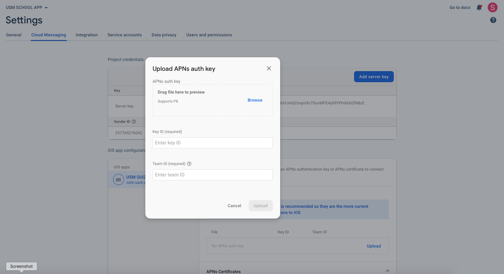Image resolution: width=504 pixels, height=274 pixels.
Task: Select the iOS app icon
Action: point(119,179)
